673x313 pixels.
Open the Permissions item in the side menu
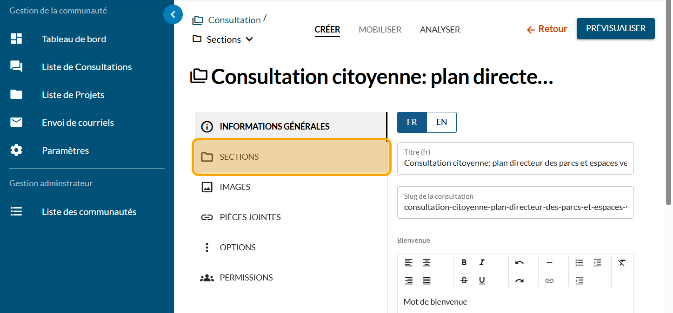[246, 278]
